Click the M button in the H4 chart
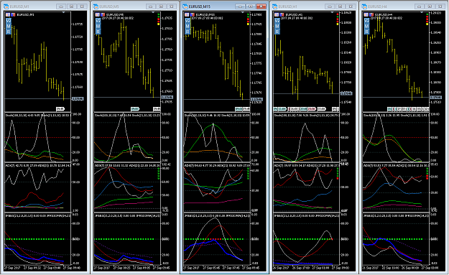The width and height of the screenshot is (449, 275). pos(367,27)
